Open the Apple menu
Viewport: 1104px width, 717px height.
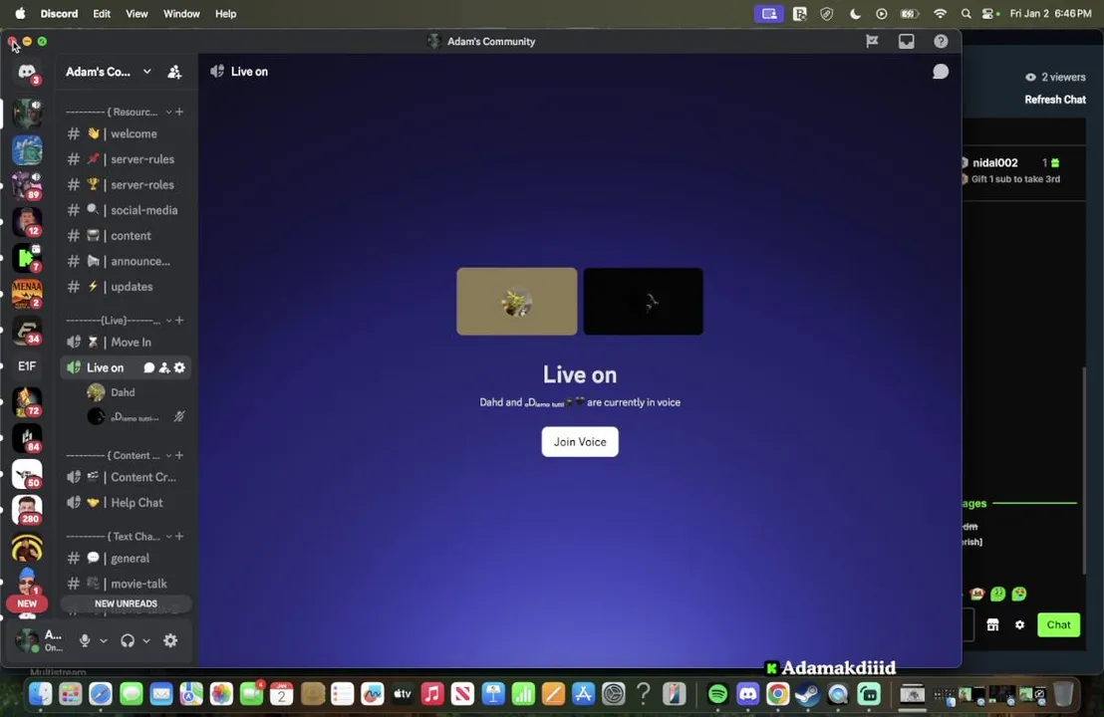20,13
